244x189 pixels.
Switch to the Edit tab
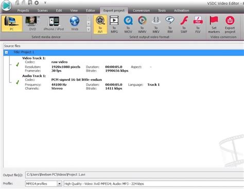[59, 10]
